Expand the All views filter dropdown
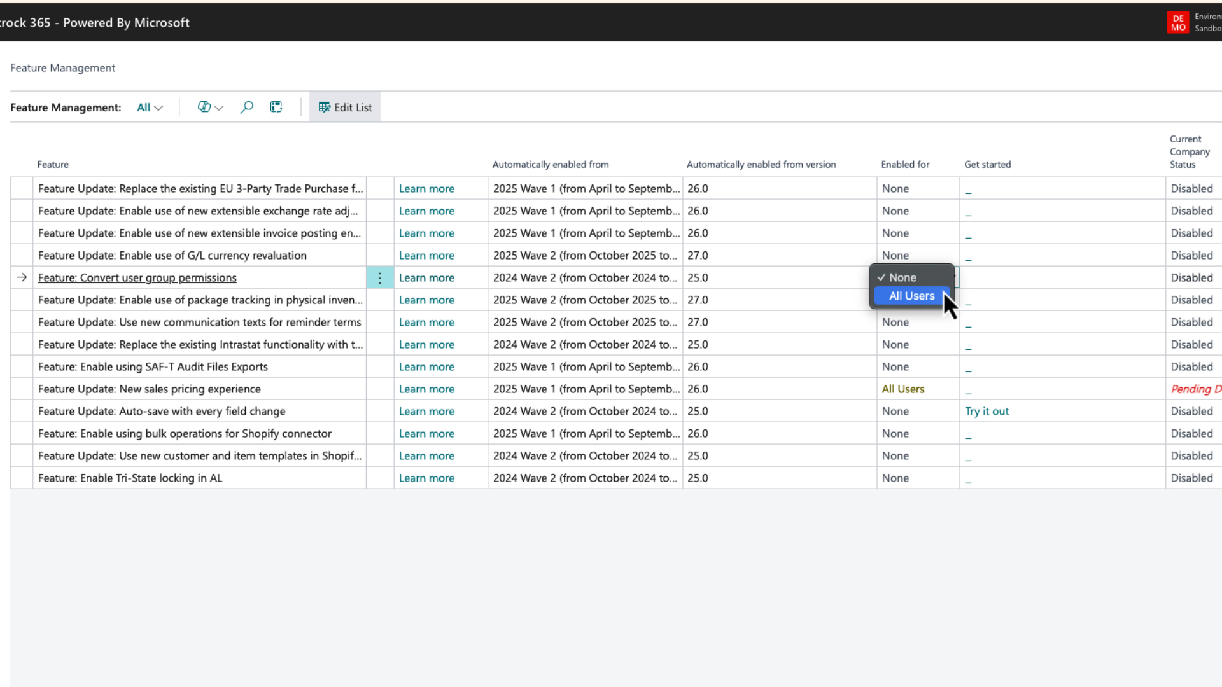Viewport: 1222px width, 687px height. pyautogui.click(x=150, y=108)
